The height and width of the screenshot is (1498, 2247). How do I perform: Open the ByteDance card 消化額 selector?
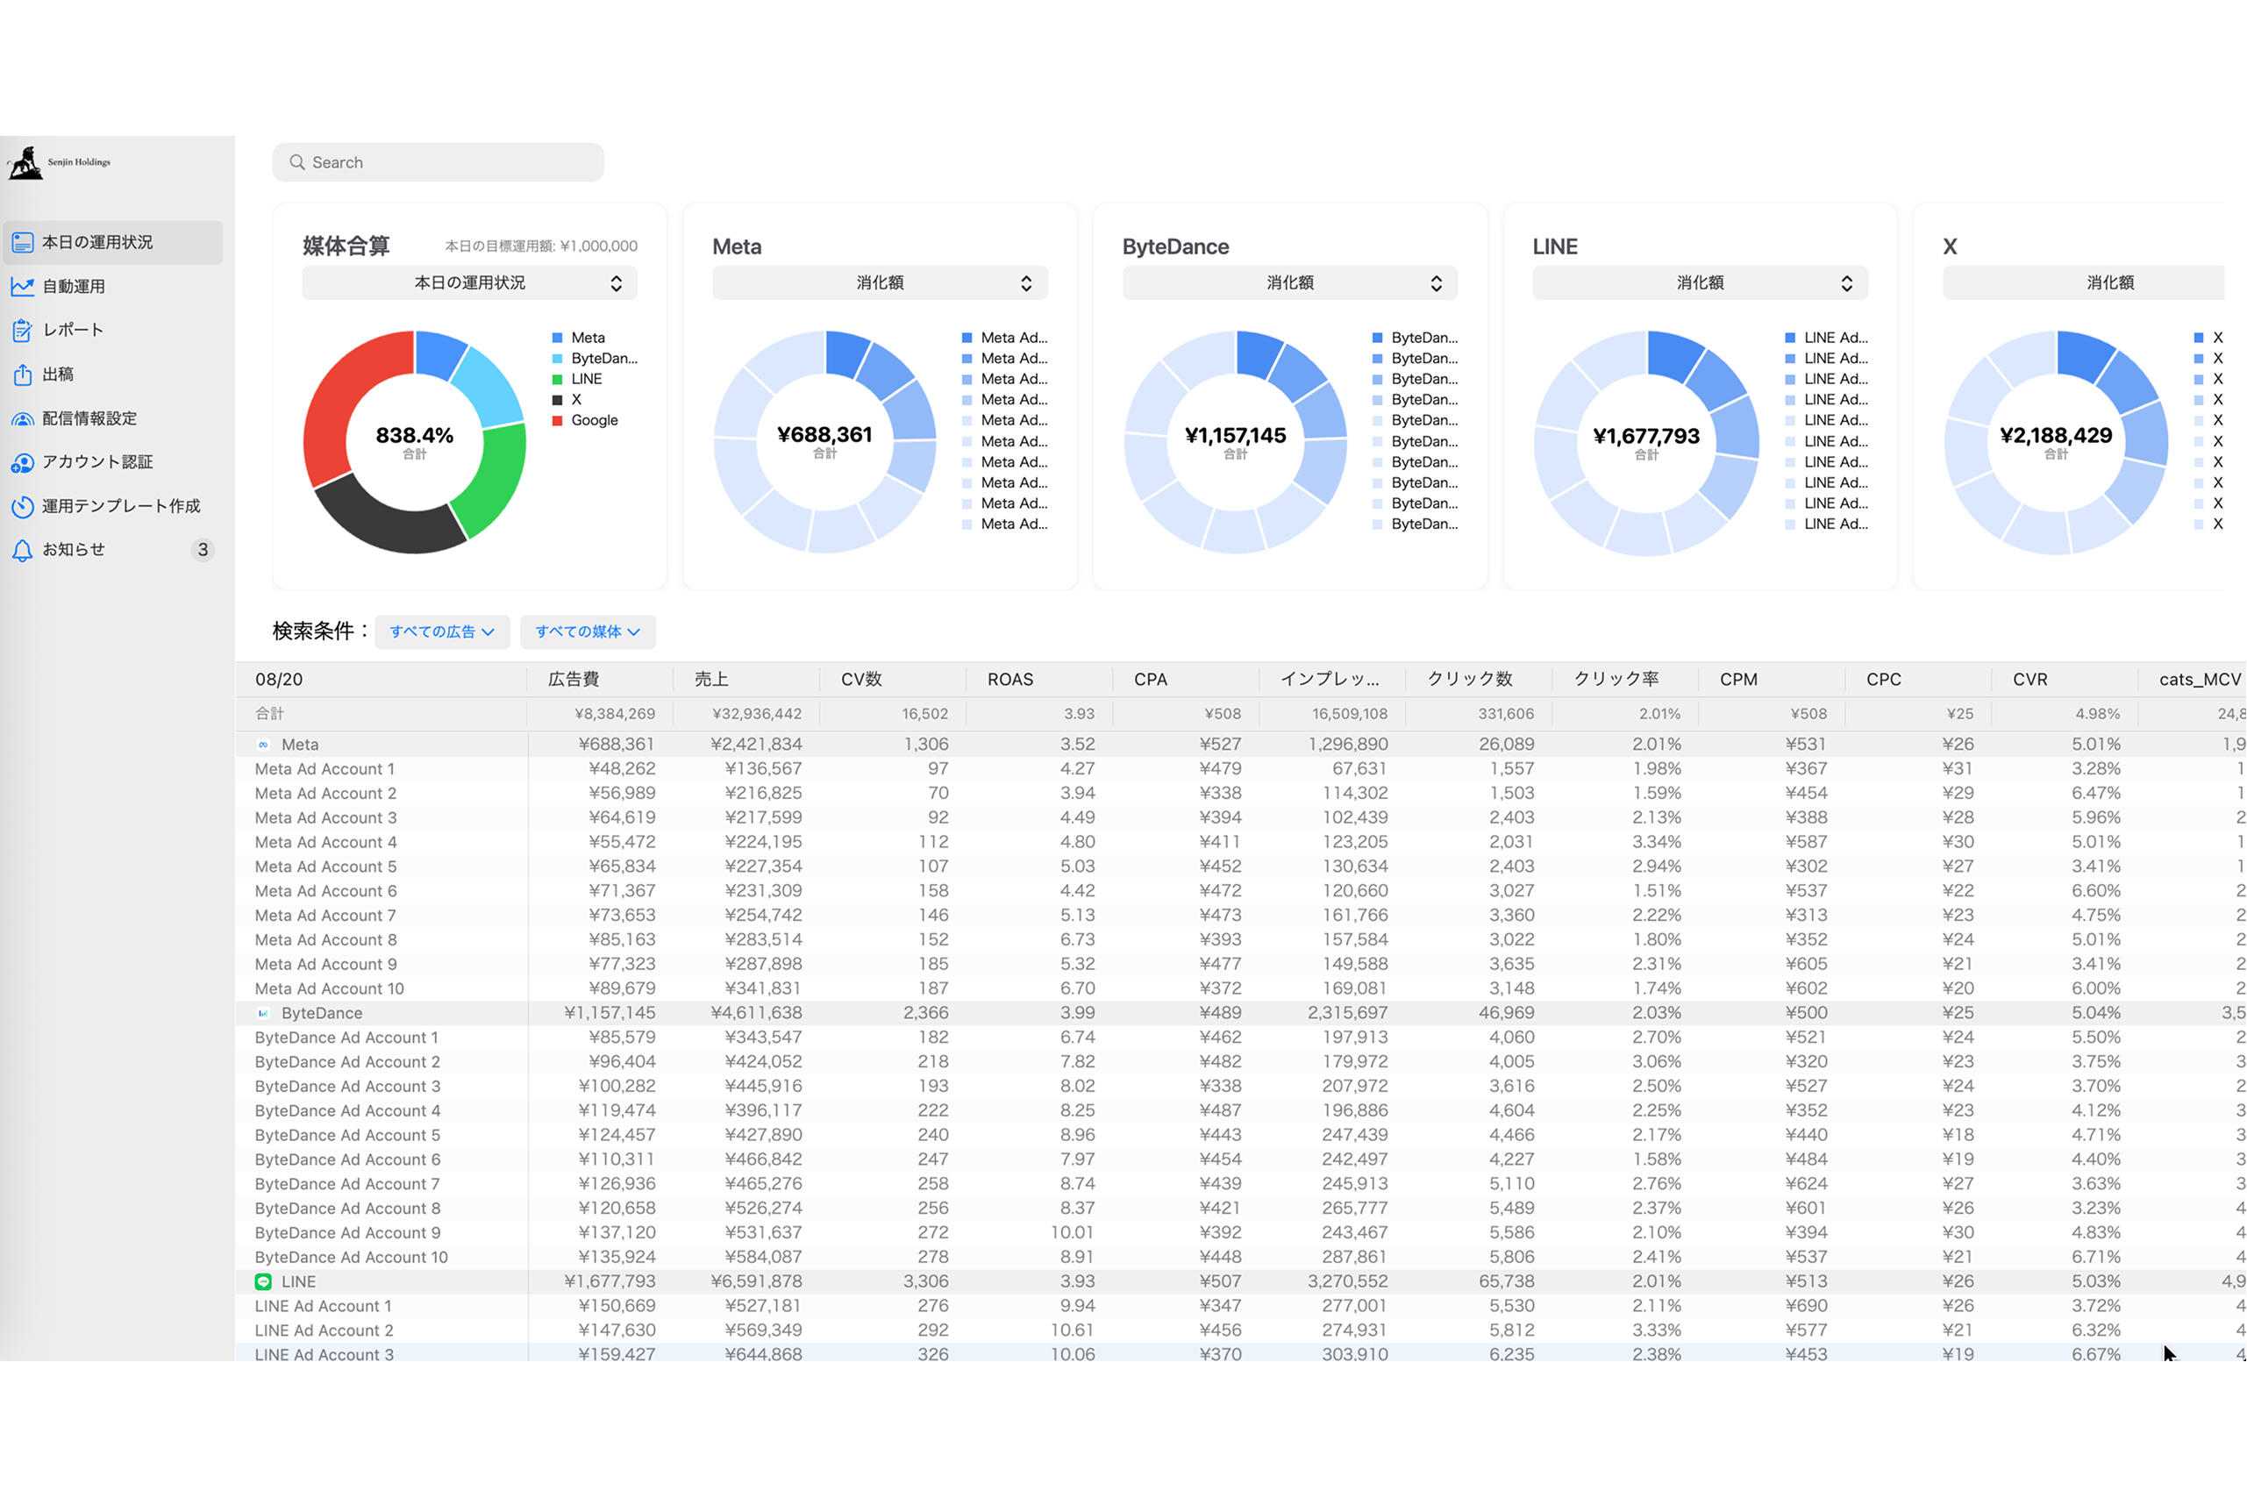1288,282
